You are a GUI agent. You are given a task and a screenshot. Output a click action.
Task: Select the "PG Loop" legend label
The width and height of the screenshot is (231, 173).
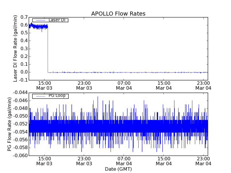point(57,96)
